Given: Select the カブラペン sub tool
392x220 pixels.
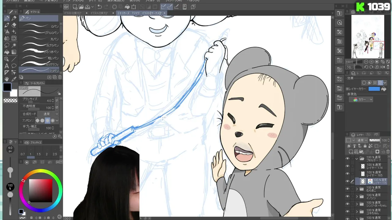Looking at the screenshot, I should click(x=39, y=45).
